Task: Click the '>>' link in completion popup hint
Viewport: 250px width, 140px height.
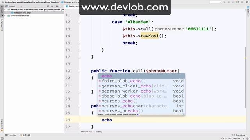Action: (138, 114)
